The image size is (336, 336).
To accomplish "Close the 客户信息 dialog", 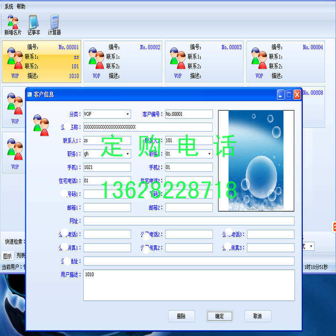I will click(x=297, y=94).
